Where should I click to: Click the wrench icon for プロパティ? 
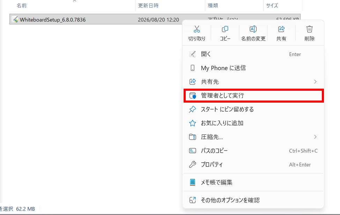click(x=193, y=164)
